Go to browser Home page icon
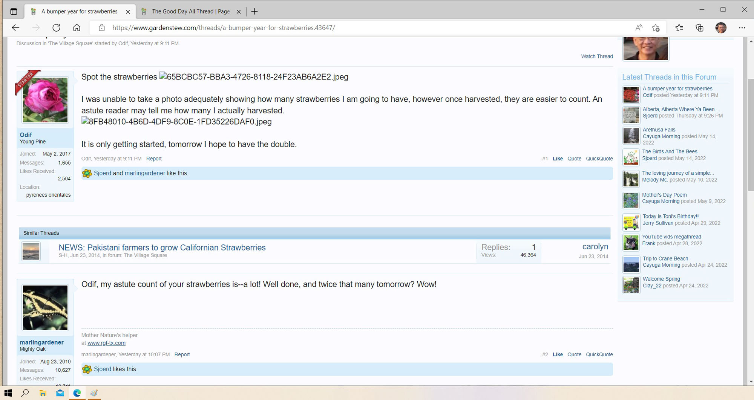Viewport: 754px width, 400px height. [77, 27]
